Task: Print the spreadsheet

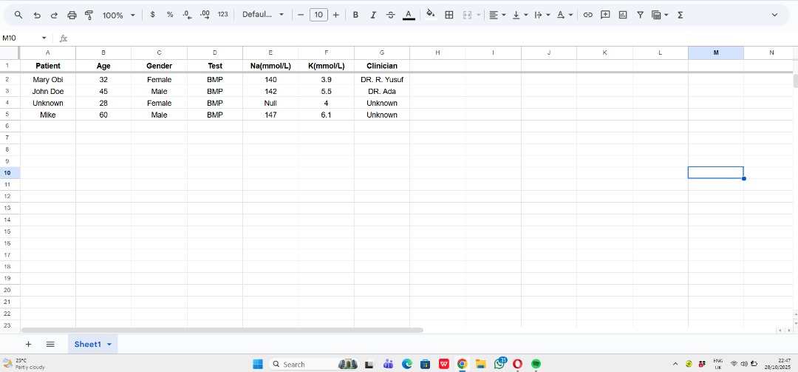Action: coord(72,16)
